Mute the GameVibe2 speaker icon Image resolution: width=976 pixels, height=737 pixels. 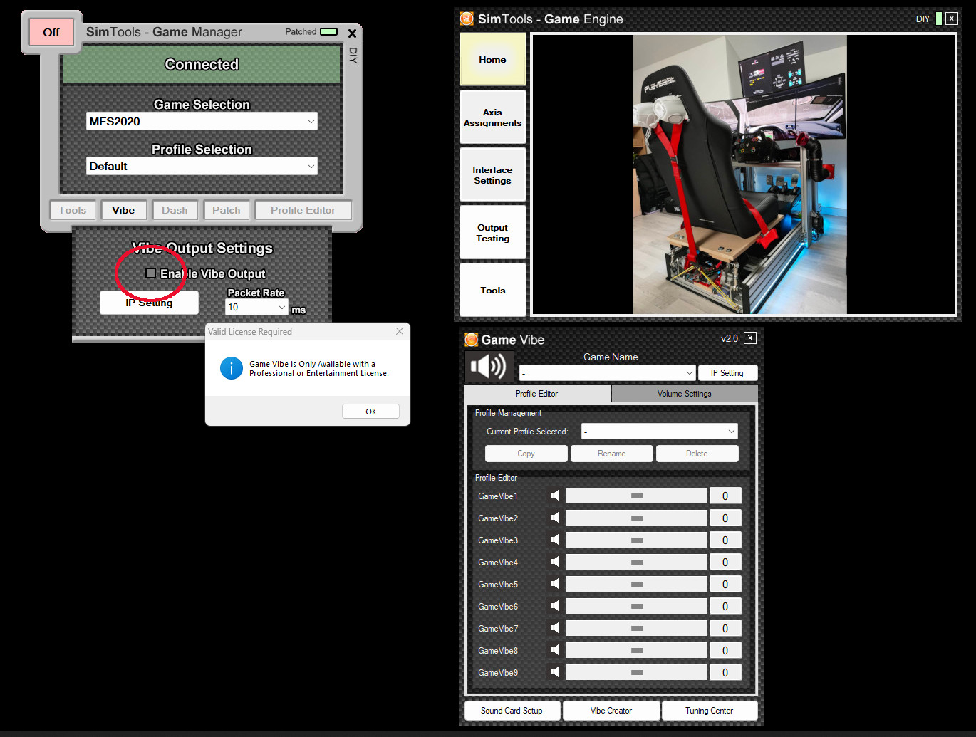click(555, 518)
